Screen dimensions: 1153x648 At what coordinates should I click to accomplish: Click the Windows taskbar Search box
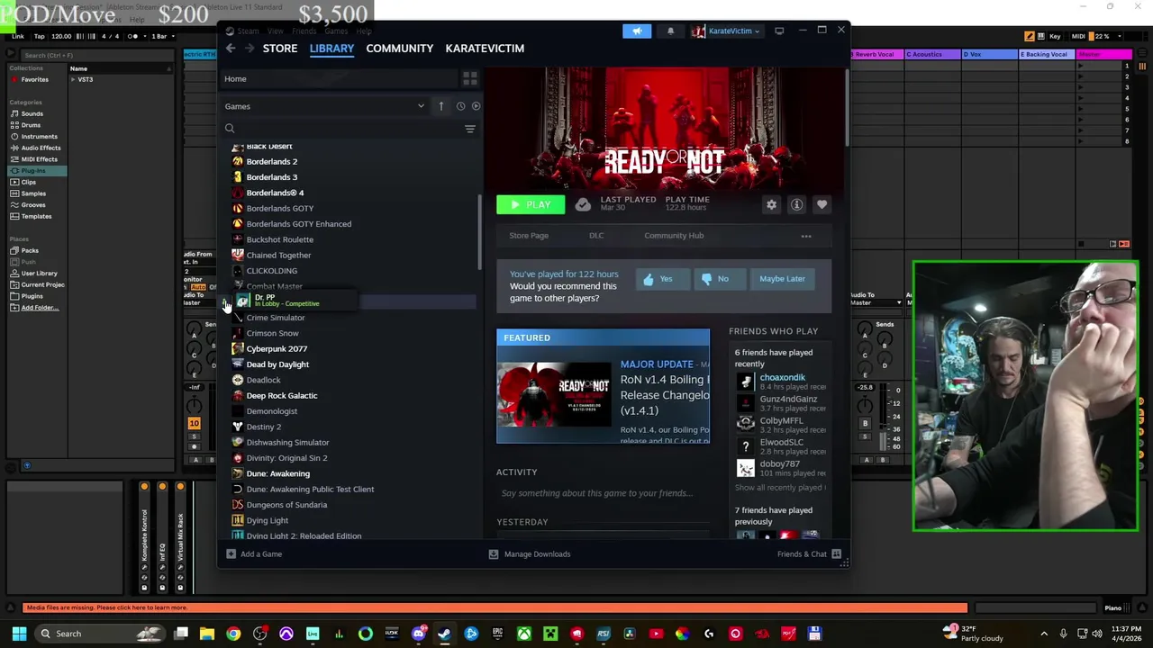click(x=101, y=634)
